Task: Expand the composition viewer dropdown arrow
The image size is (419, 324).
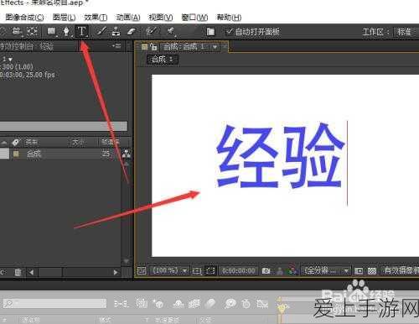Action: (215, 47)
